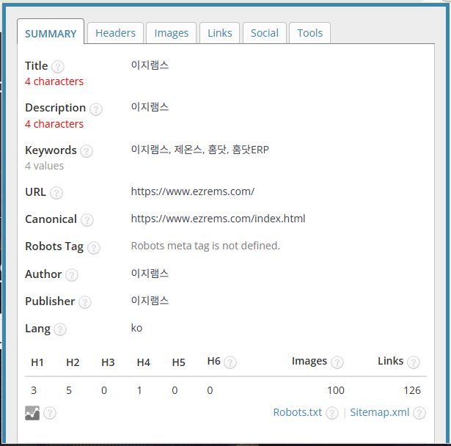Click the Description field label
The image size is (451, 446).
(x=56, y=108)
